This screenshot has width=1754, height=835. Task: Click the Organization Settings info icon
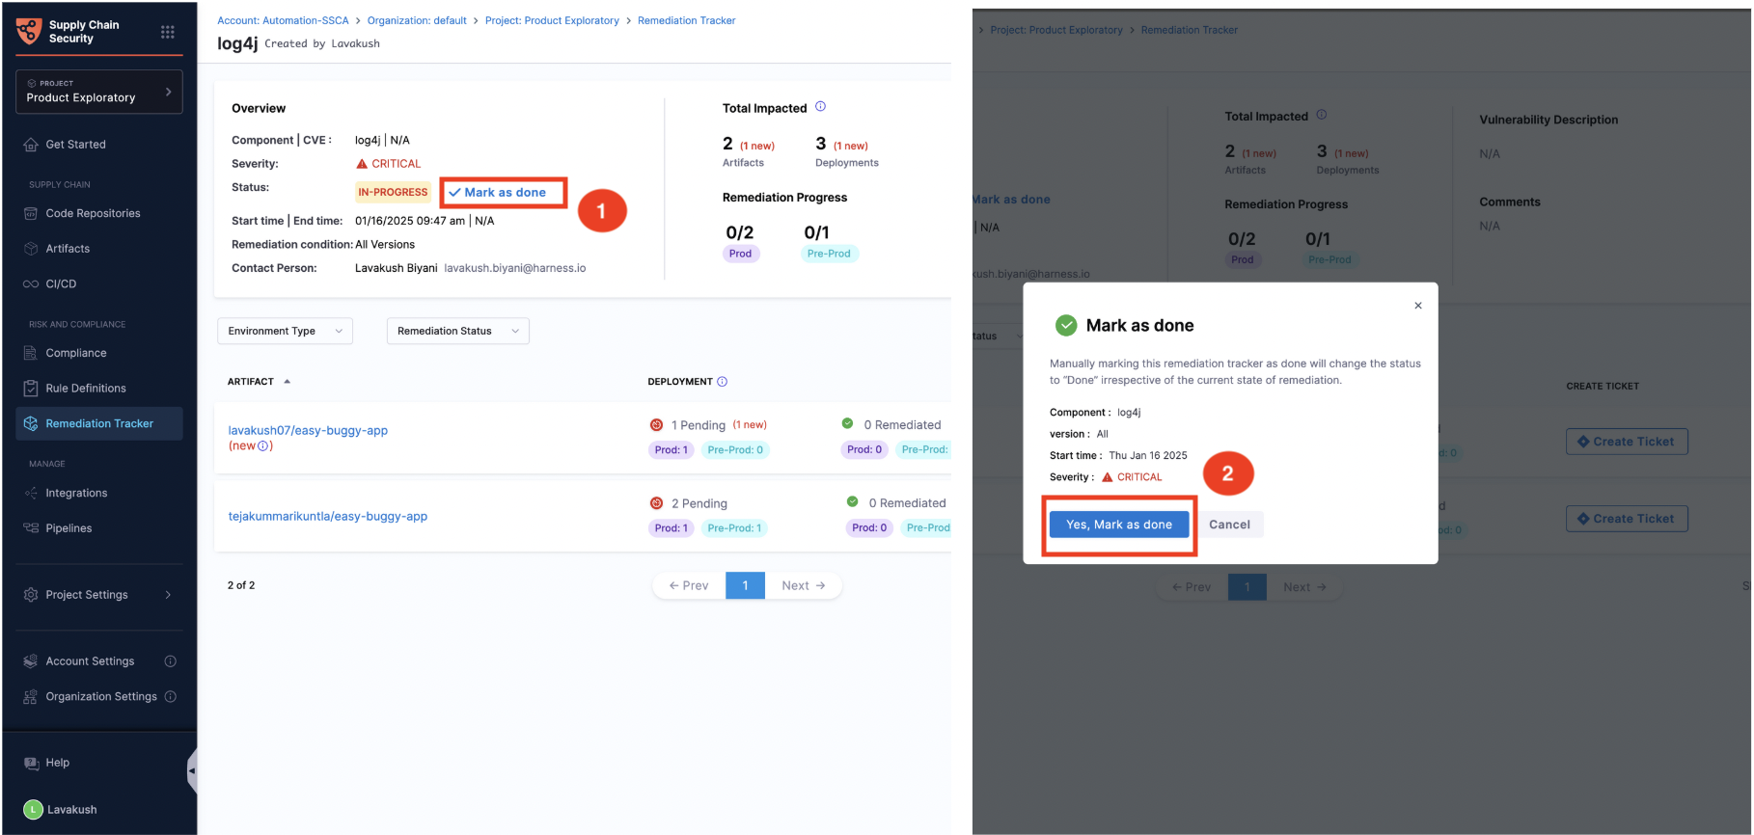[171, 696]
